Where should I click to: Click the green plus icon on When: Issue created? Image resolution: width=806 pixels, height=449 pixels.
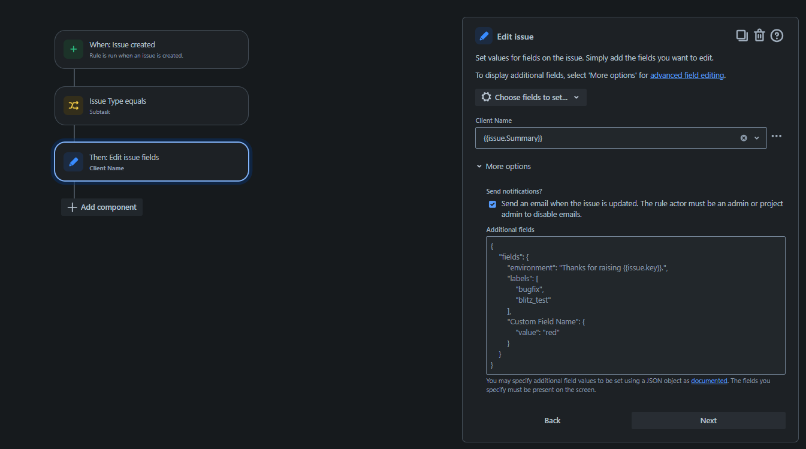coord(73,49)
